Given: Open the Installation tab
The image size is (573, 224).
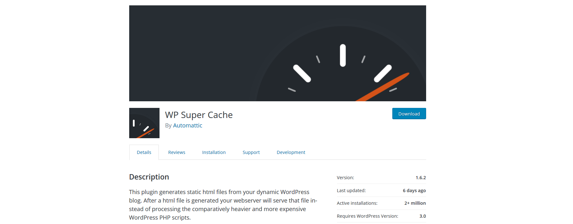Looking at the screenshot, I should pos(214,152).
